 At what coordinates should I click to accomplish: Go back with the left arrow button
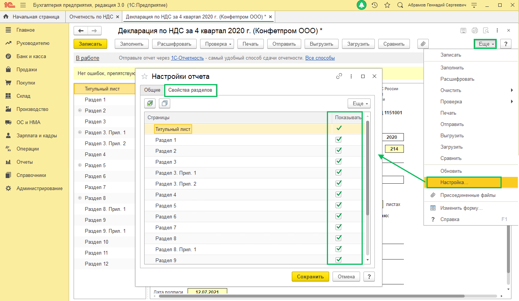80,31
